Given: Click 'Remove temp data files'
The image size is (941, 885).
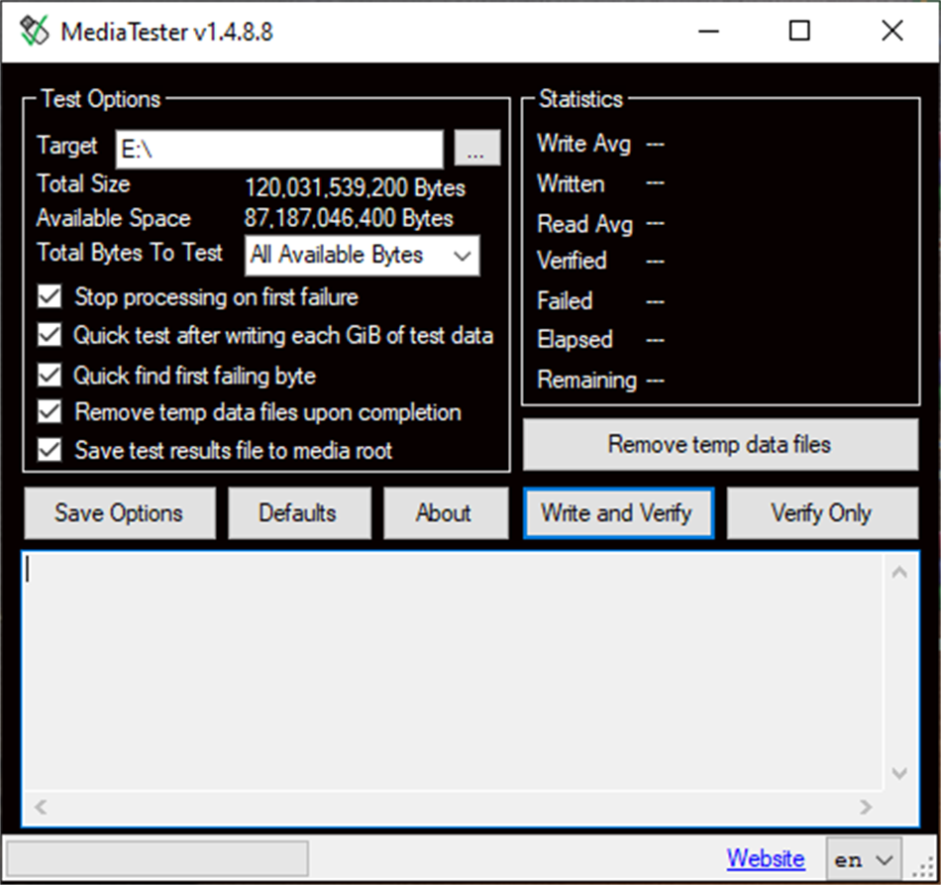Looking at the screenshot, I should click(x=720, y=444).
